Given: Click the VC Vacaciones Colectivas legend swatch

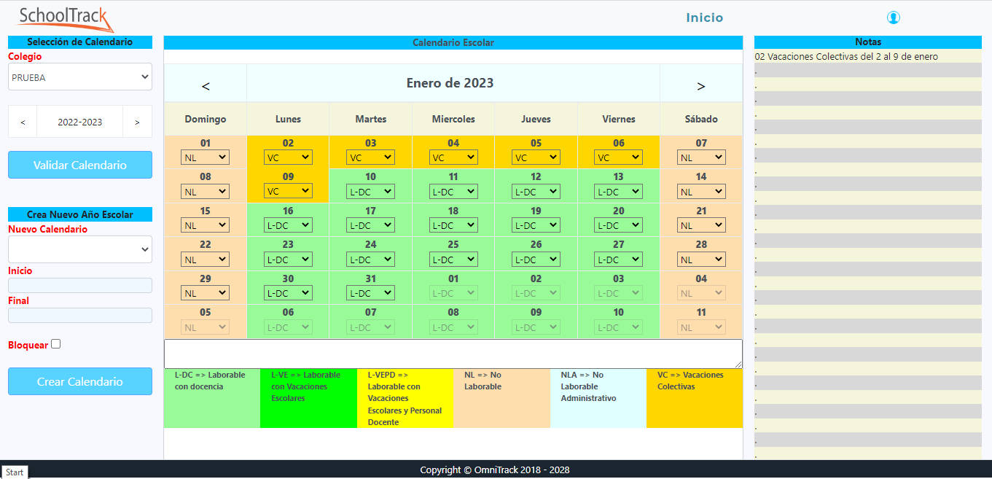Looking at the screenshot, I should click(695, 398).
